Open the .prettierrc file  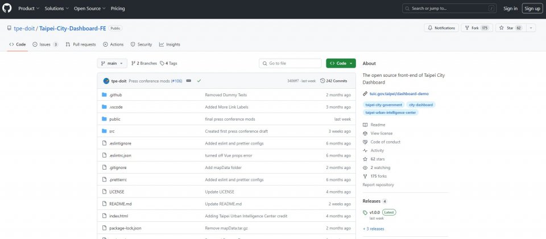[117, 180]
